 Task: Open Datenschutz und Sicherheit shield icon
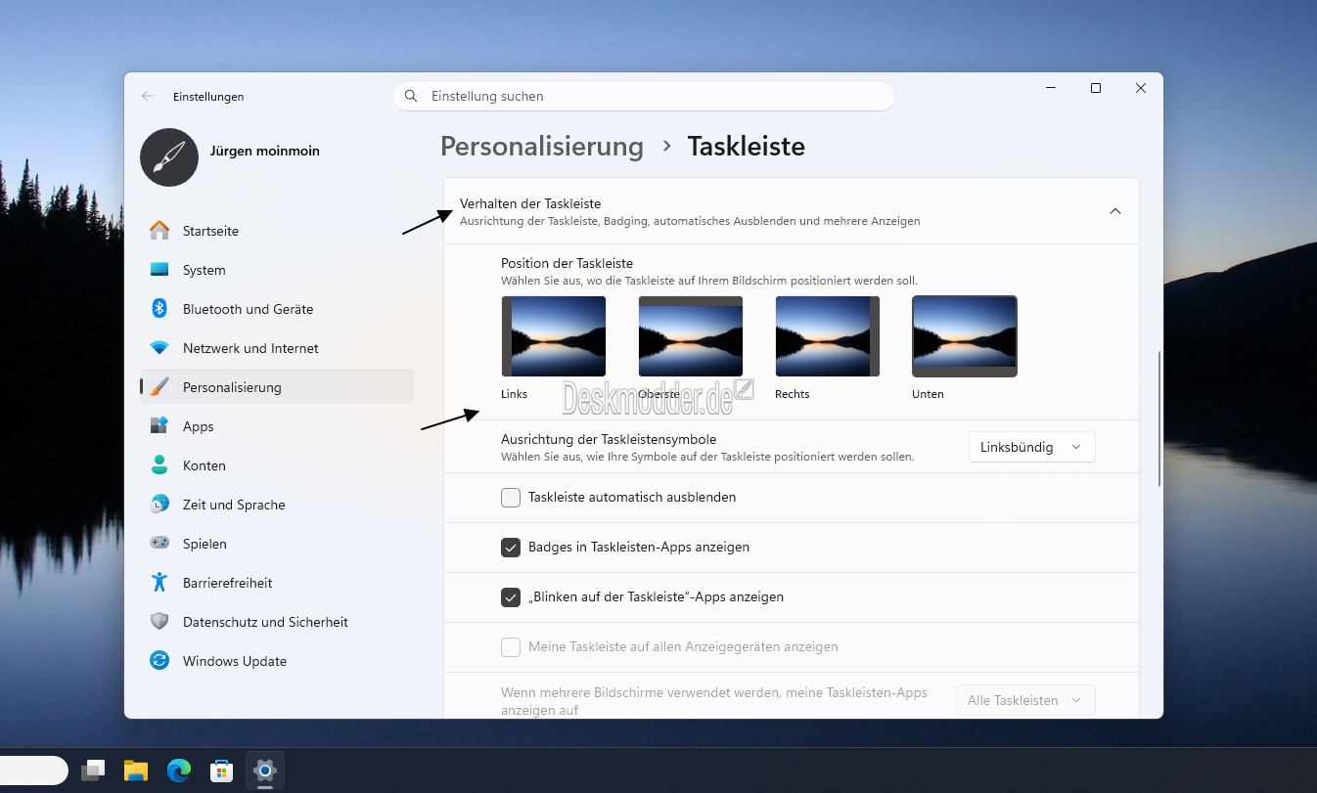pos(159,622)
